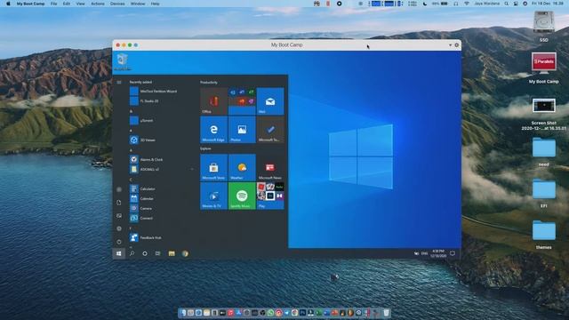Open Connect in the app list
Viewport: 569px width, 320px height.
pos(141,218)
